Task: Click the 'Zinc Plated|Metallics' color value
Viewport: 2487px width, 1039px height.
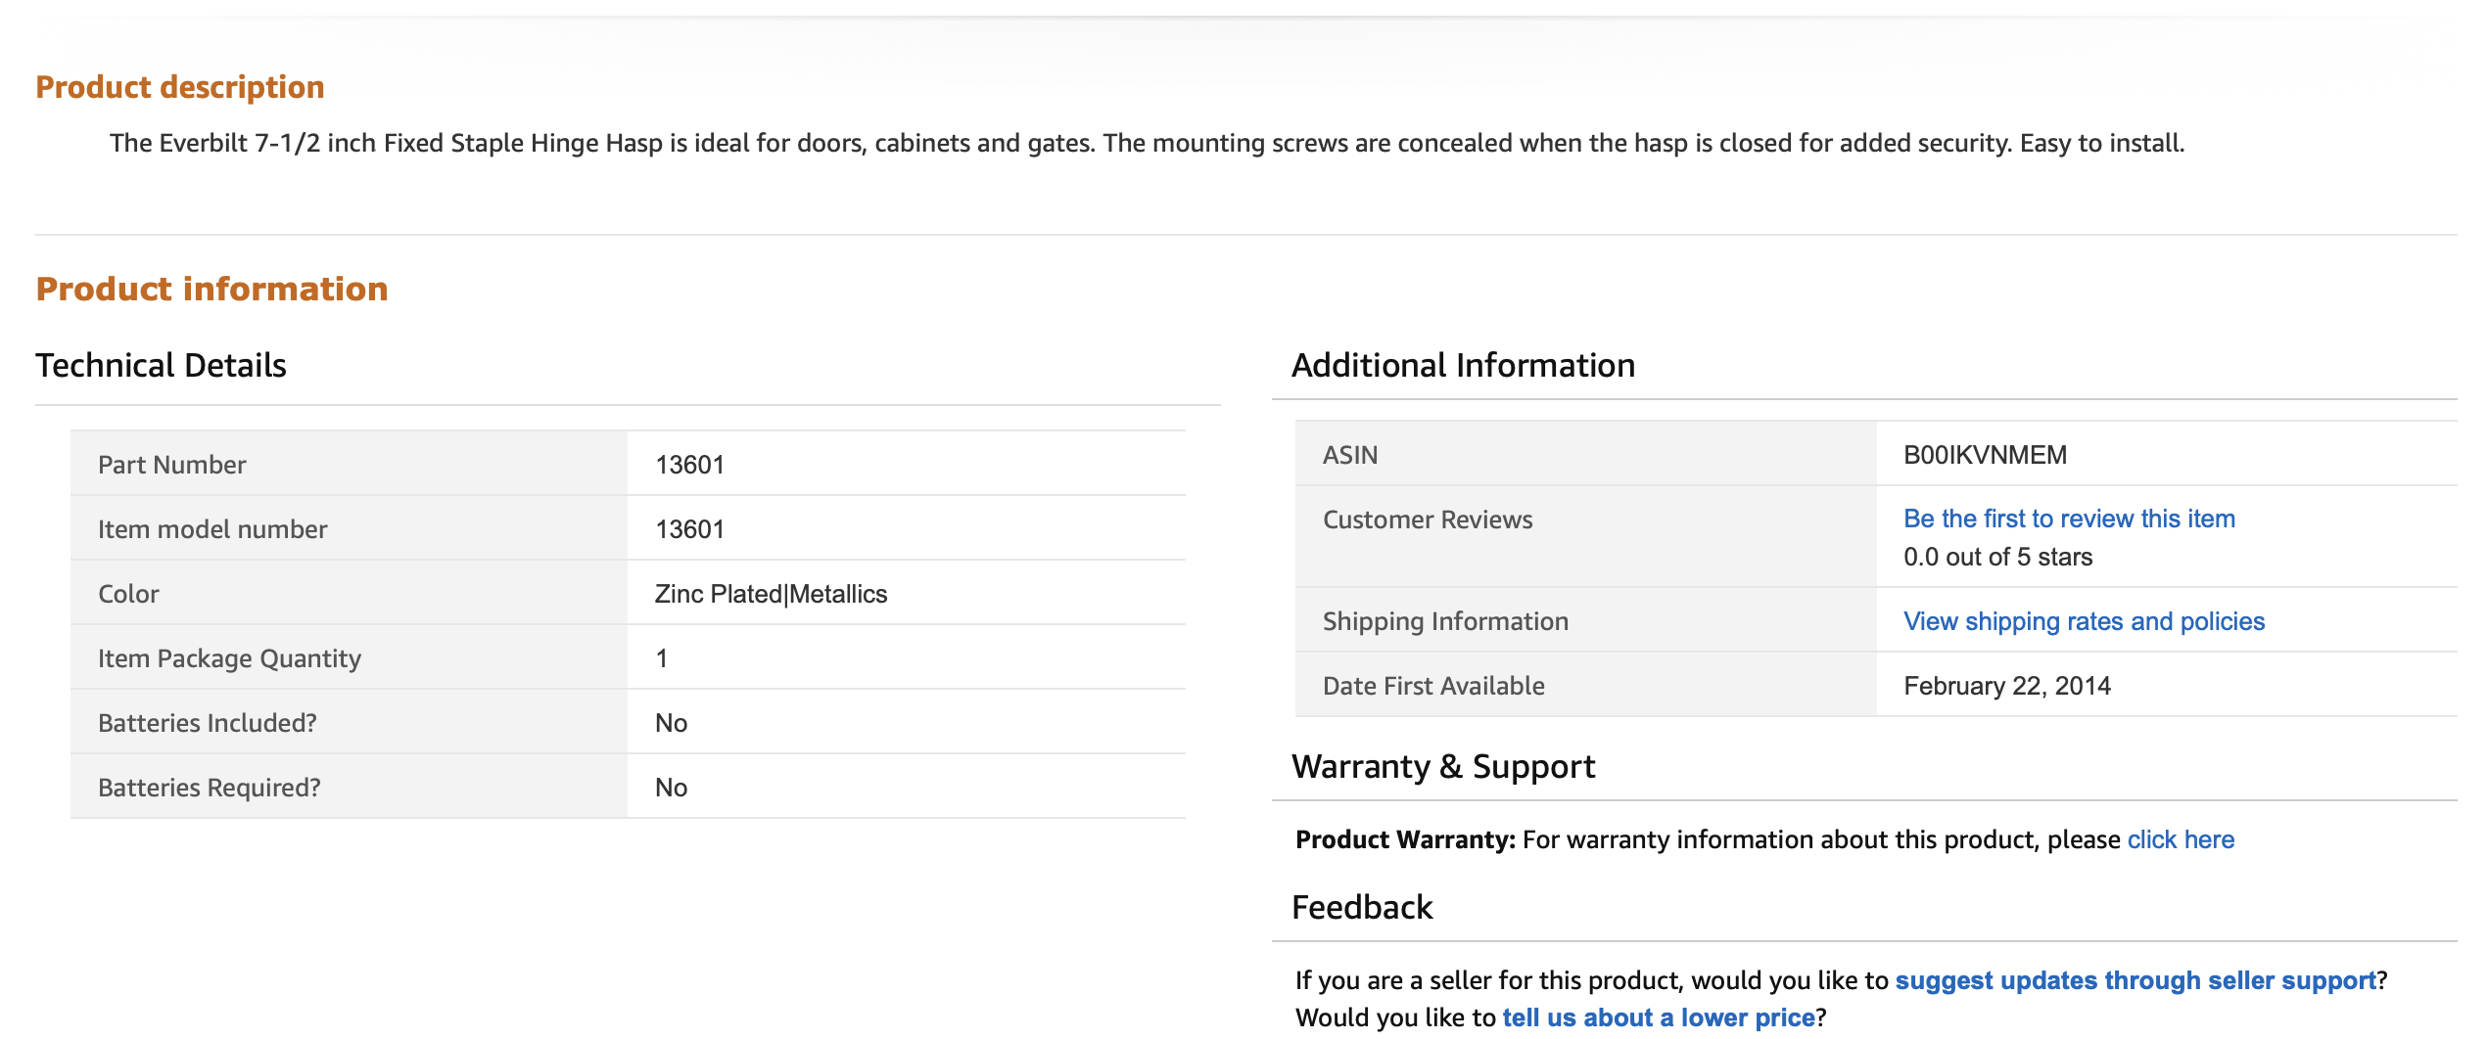Action: tap(771, 594)
